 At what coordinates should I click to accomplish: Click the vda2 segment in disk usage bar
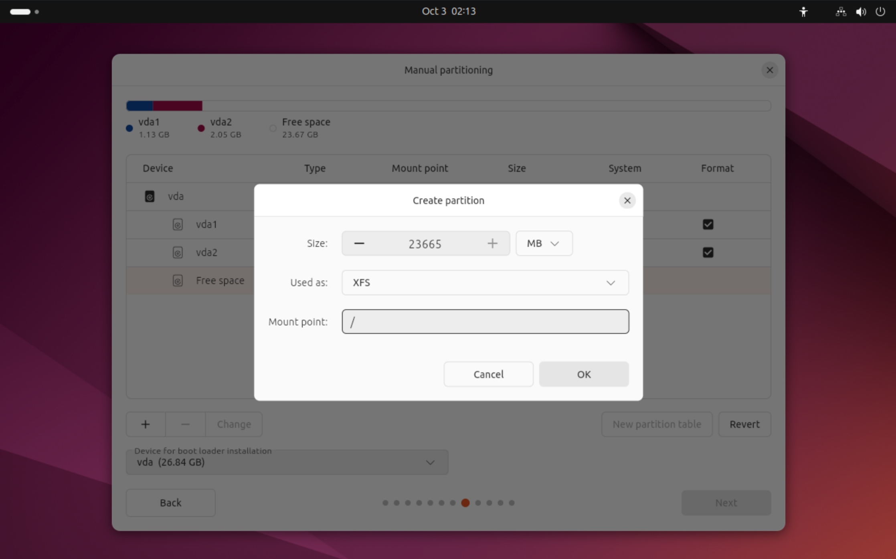click(x=177, y=106)
